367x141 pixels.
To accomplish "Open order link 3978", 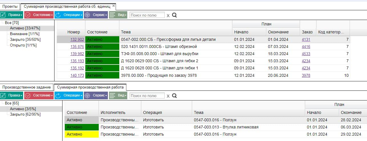I will pyautogui.click(x=306, y=76).
